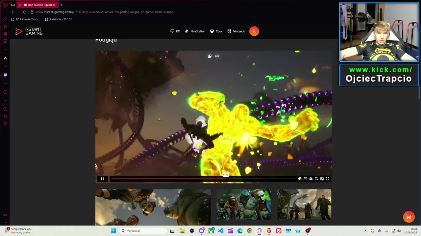Enter fullscreen mode on the video
Screen dimensions: 421x236
327,179
